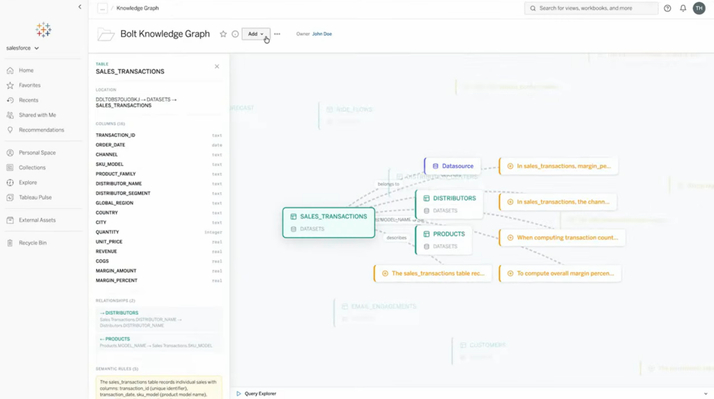This screenshot has width=714, height=399.
Task: Open Explore in the sidebar
Action: 28,183
